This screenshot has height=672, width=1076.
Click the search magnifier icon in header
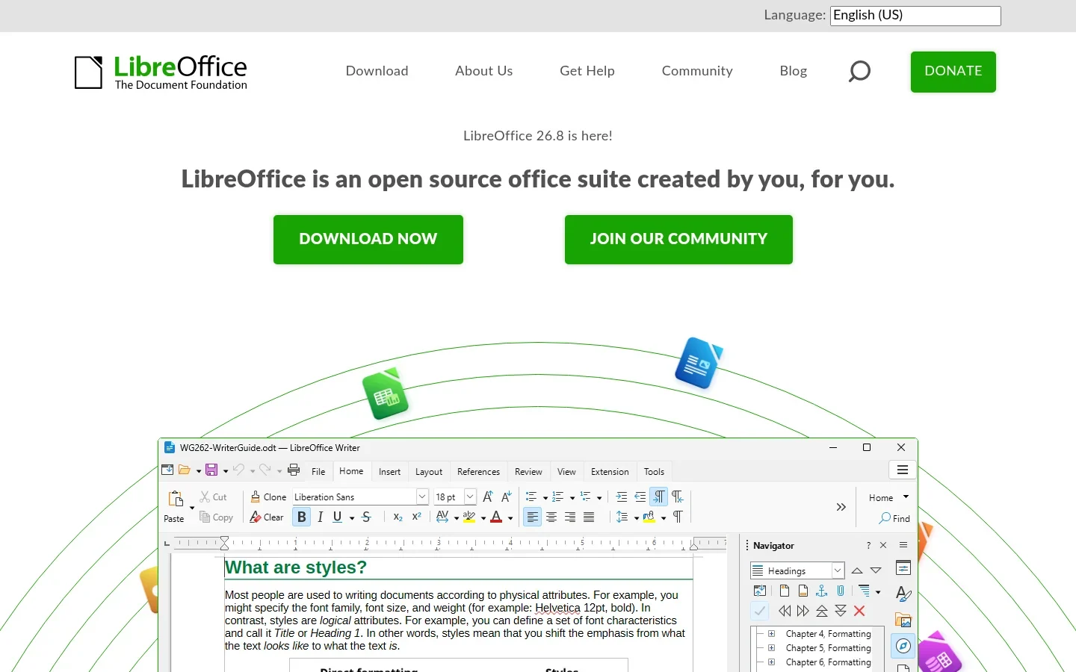(x=859, y=71)
